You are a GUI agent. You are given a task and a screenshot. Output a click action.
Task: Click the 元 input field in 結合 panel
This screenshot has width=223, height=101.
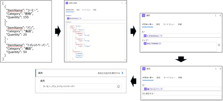pyautogui.click(x=182, y=89)
